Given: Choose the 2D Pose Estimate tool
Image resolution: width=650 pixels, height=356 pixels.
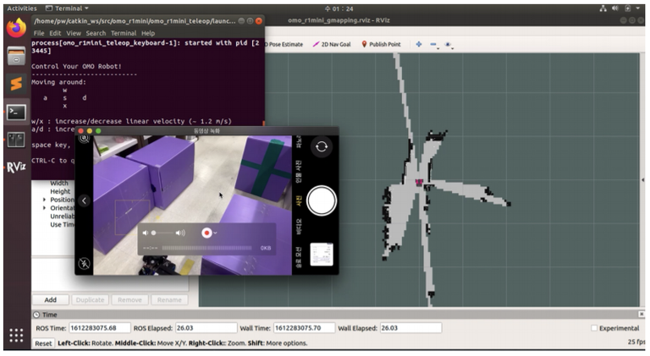Looking at the screenshot, I should (x=284, y=44).
